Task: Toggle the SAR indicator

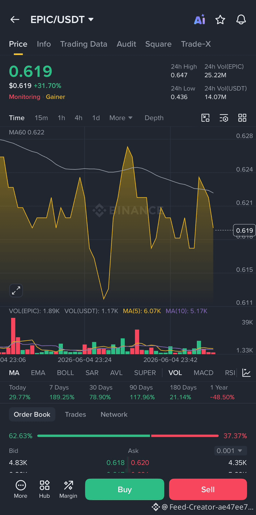Action: point(92,373)
